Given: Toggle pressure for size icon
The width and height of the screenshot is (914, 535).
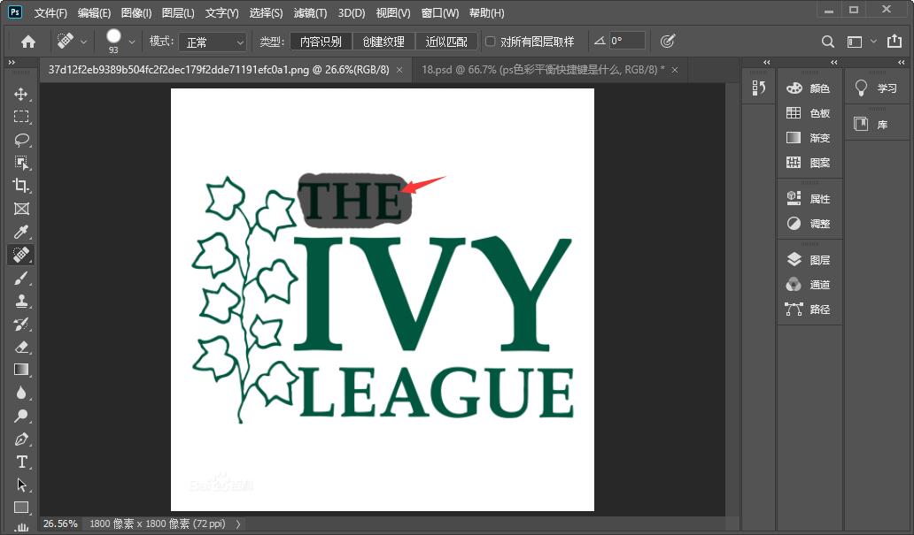Looking at the screenshot, I should [x=668, y=41].
